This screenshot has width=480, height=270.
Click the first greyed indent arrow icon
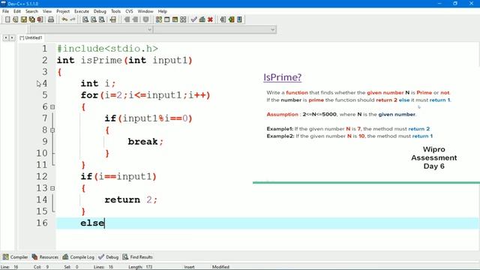127,19
